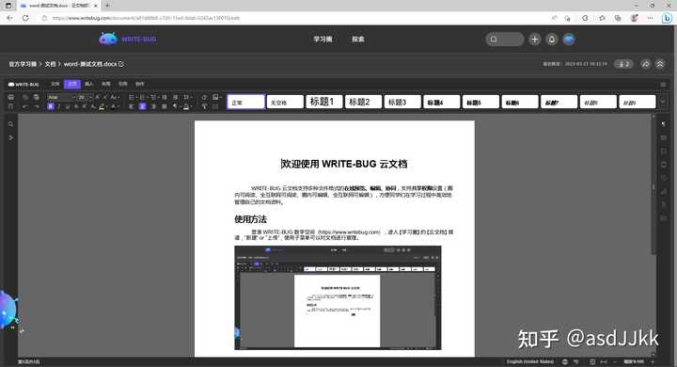Click the plus create icon in the header

coord(534,40)
